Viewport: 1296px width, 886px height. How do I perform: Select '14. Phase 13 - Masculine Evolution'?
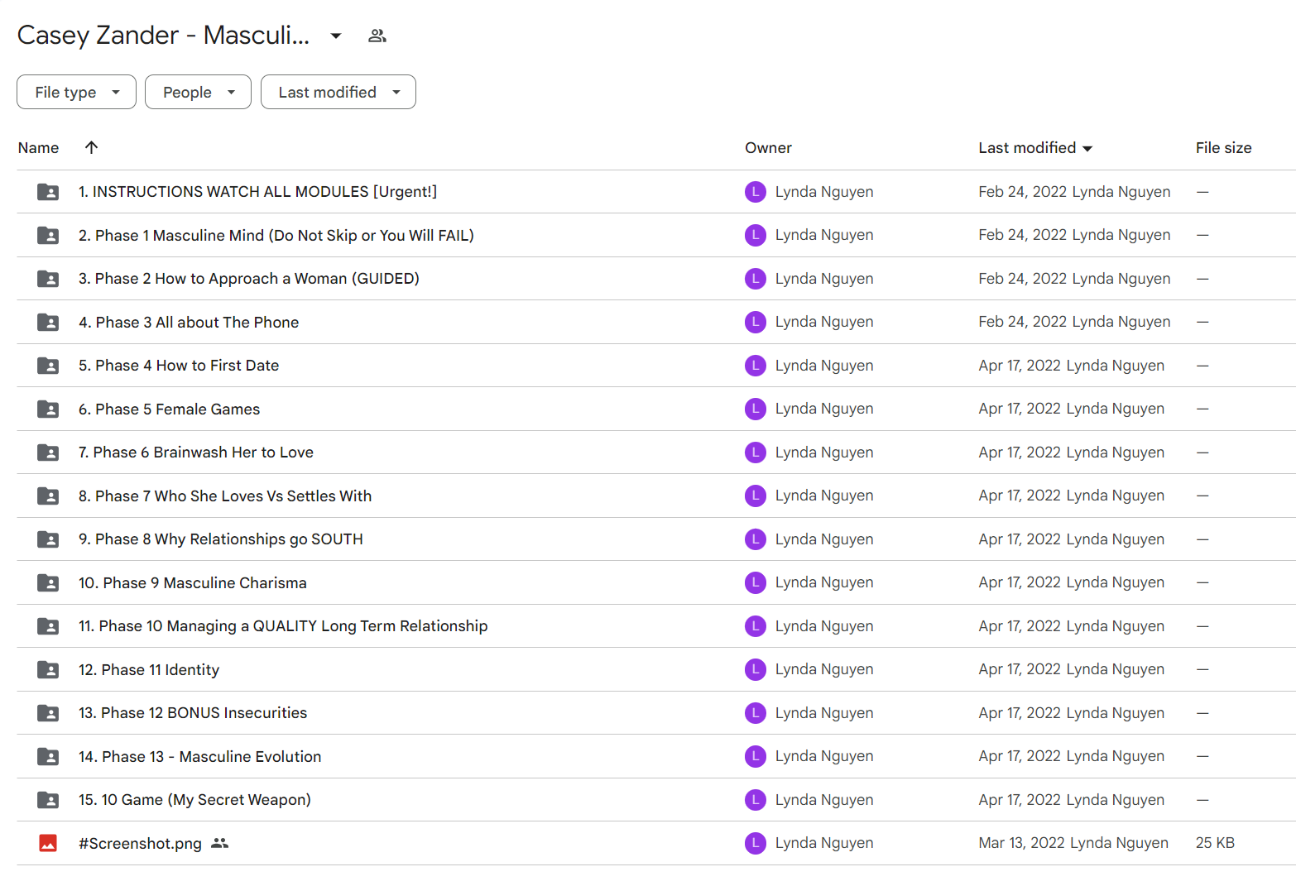click(x=200, y=756)
